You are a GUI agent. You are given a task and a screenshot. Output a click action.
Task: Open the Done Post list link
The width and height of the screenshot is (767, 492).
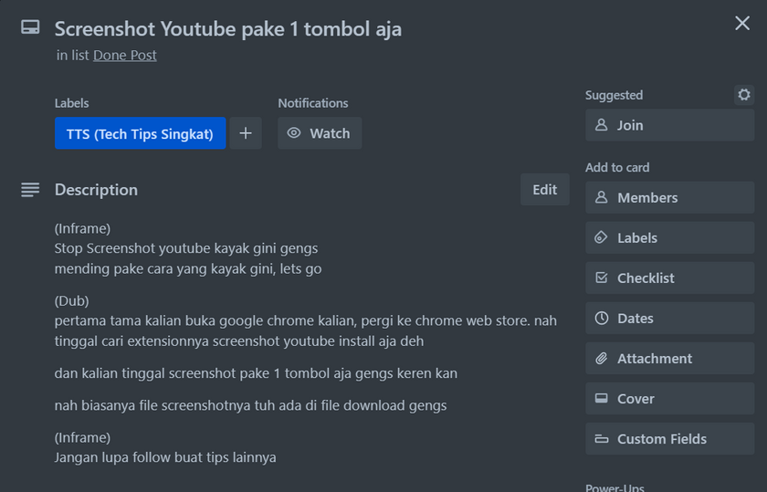pos(125,55)
